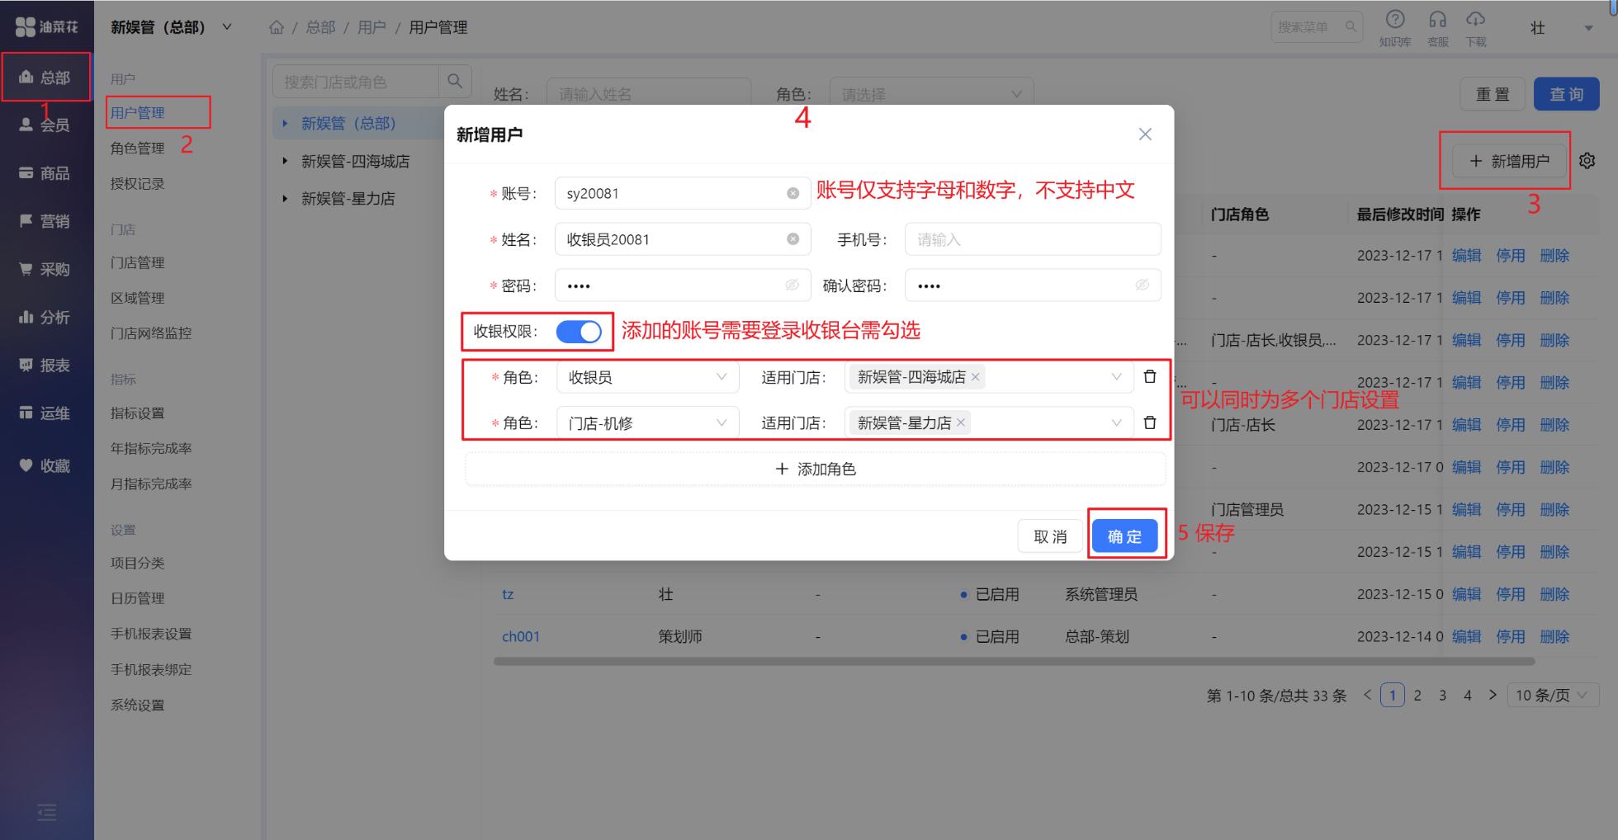Open the 收银员 role dropdown

click(647, 377)
